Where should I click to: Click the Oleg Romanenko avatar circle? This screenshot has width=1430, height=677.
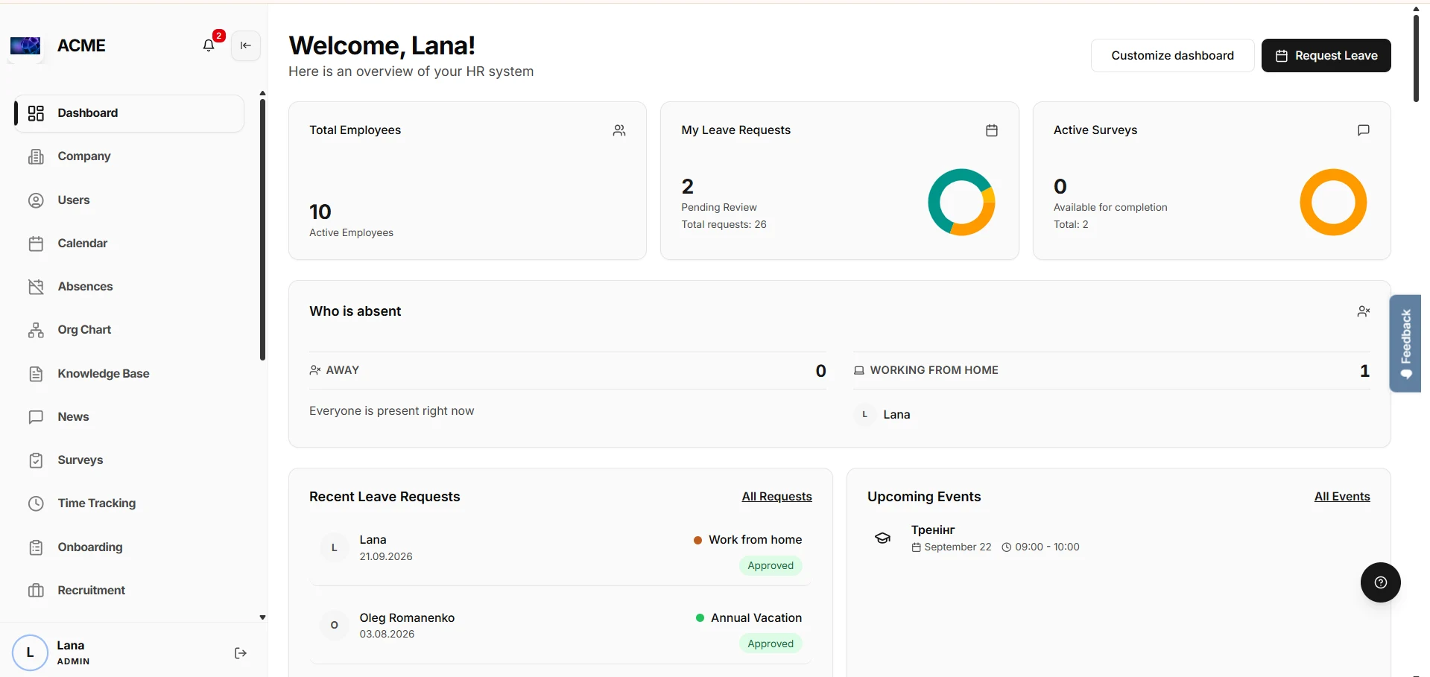pyautogui.click(x=335, y=626)
